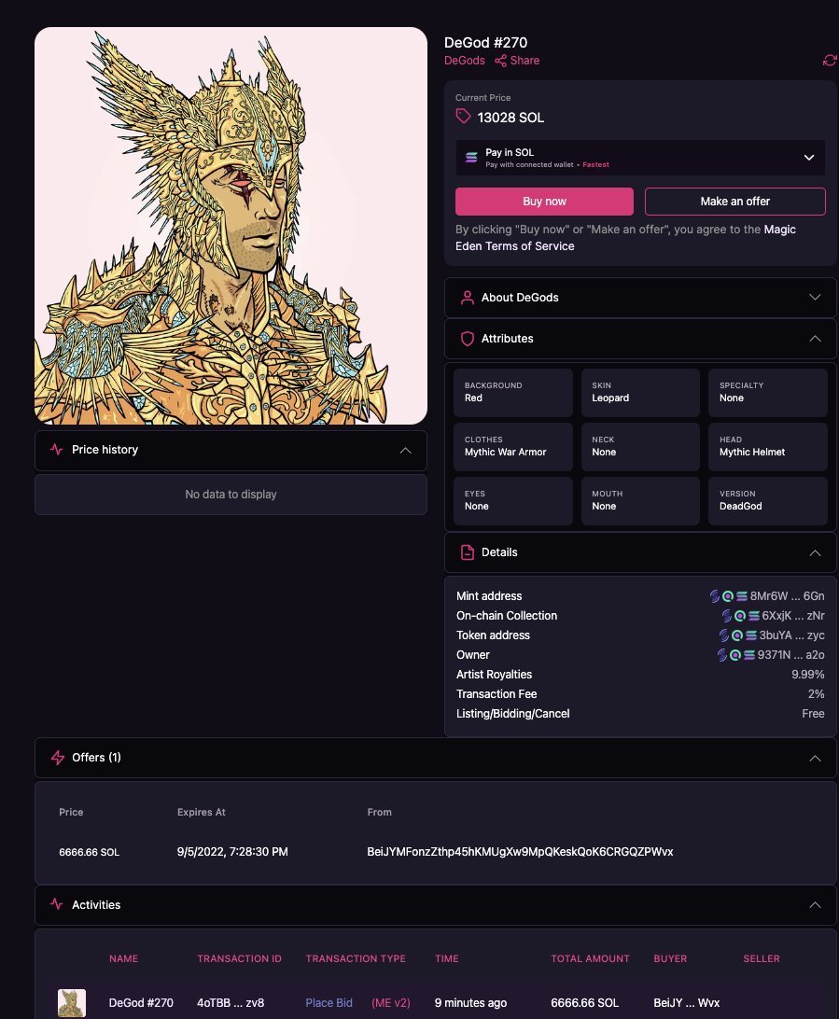839x1019 pixels.
Task: Click the Solana logo in the payment selector
Action: point(471,157)
